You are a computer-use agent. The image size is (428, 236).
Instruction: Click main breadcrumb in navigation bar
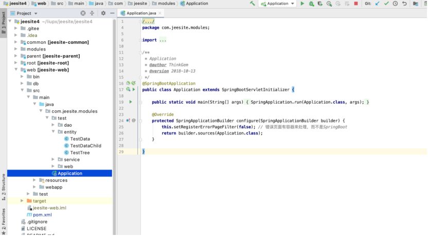tap(76, 4)
